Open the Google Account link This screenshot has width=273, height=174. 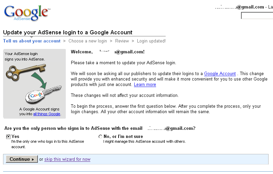(220, 74)
